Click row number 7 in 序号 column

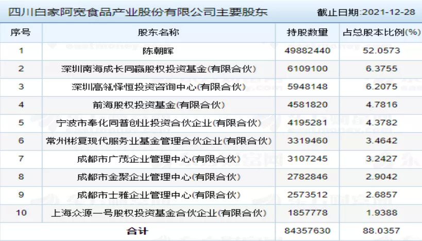pyautogui.click(x=21, y=159)
